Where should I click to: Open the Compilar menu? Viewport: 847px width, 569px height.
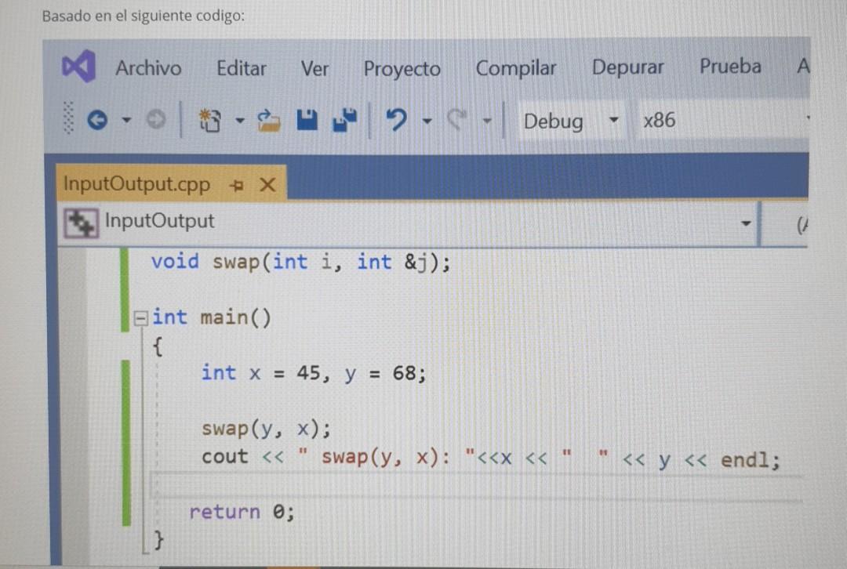click(x=515, y=68)
